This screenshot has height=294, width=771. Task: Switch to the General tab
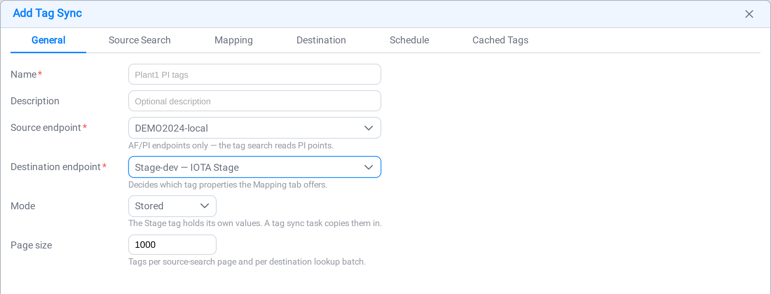(48, 40)
